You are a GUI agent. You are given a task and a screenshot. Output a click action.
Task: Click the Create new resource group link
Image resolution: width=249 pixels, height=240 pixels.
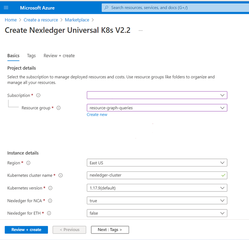tap(97, 115)
